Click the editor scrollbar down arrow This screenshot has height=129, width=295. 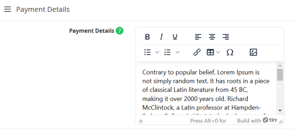[280, 110]
